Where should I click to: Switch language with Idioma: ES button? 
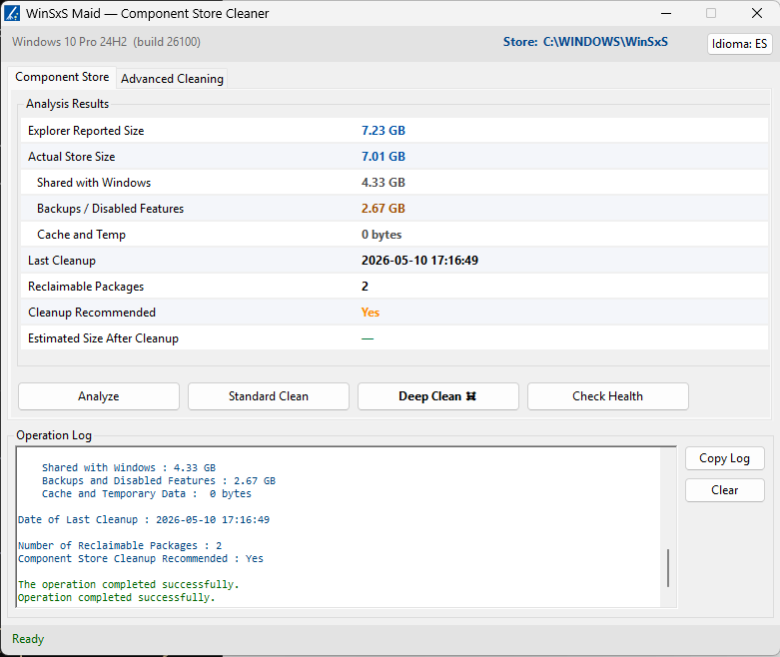740,44
